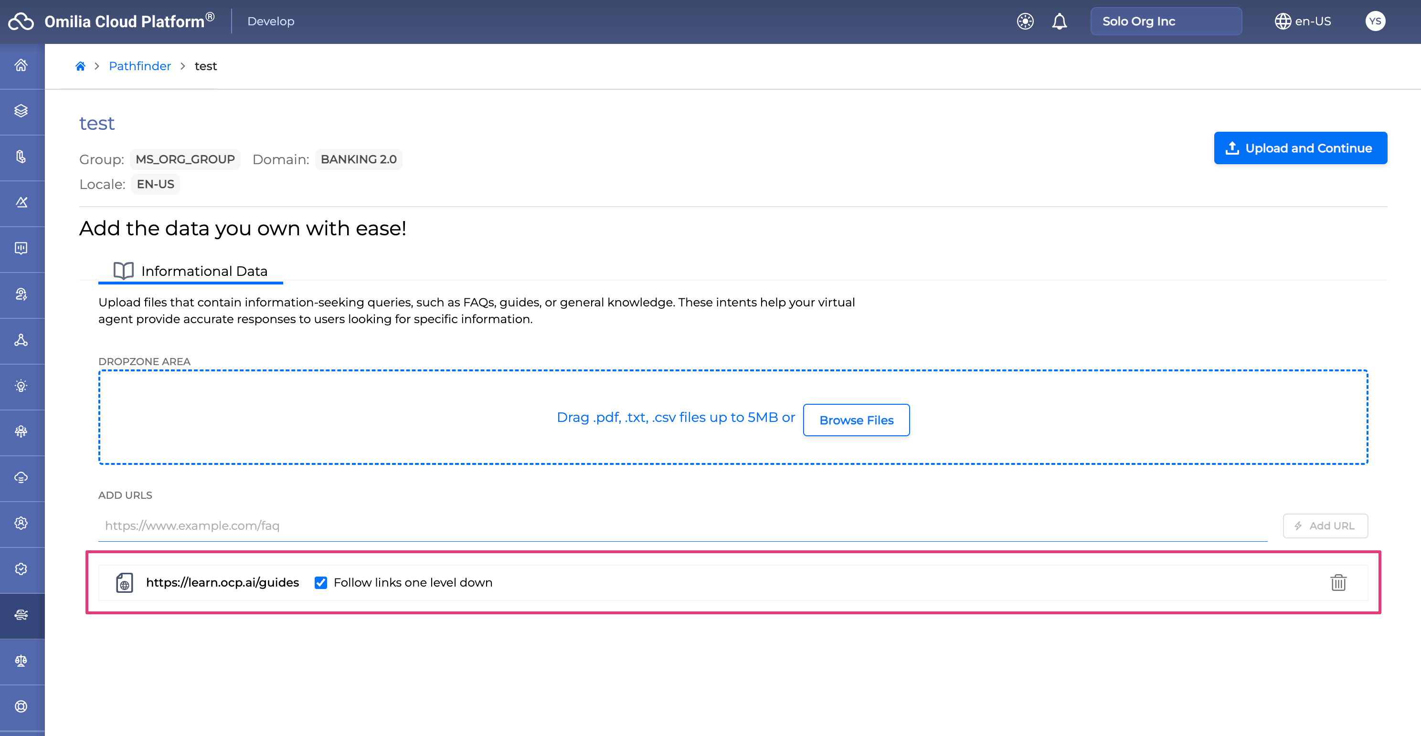Click the lifebuoy help icon in the sidebar

[x=21, y=706]
